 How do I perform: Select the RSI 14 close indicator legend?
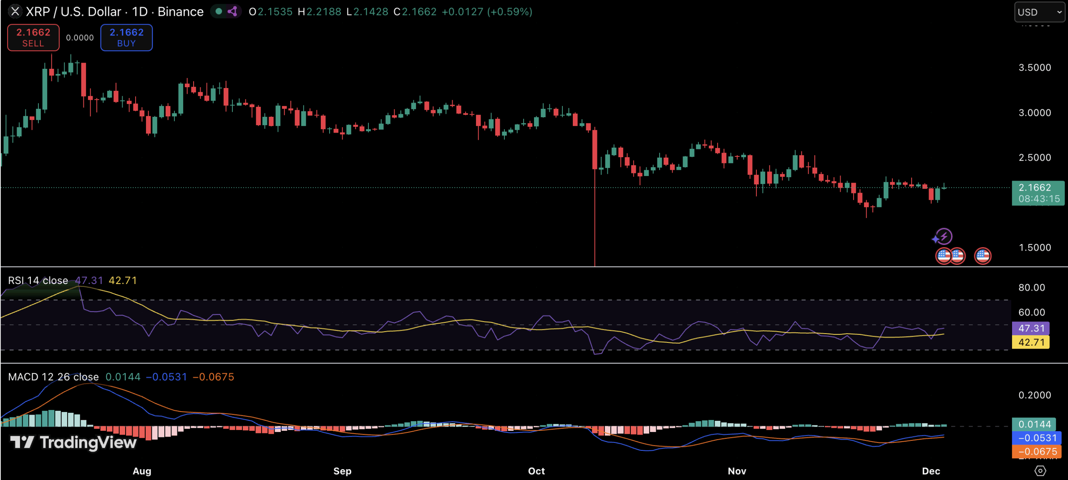pyautogui.click(x=38, y=281)
